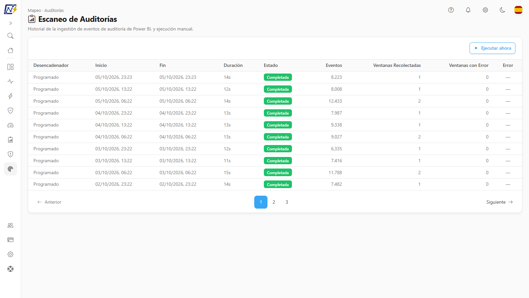Open the clipboard chart icon in sidebar
The width and height of the screenshot is (529, 298).
(x=11, y=140)
